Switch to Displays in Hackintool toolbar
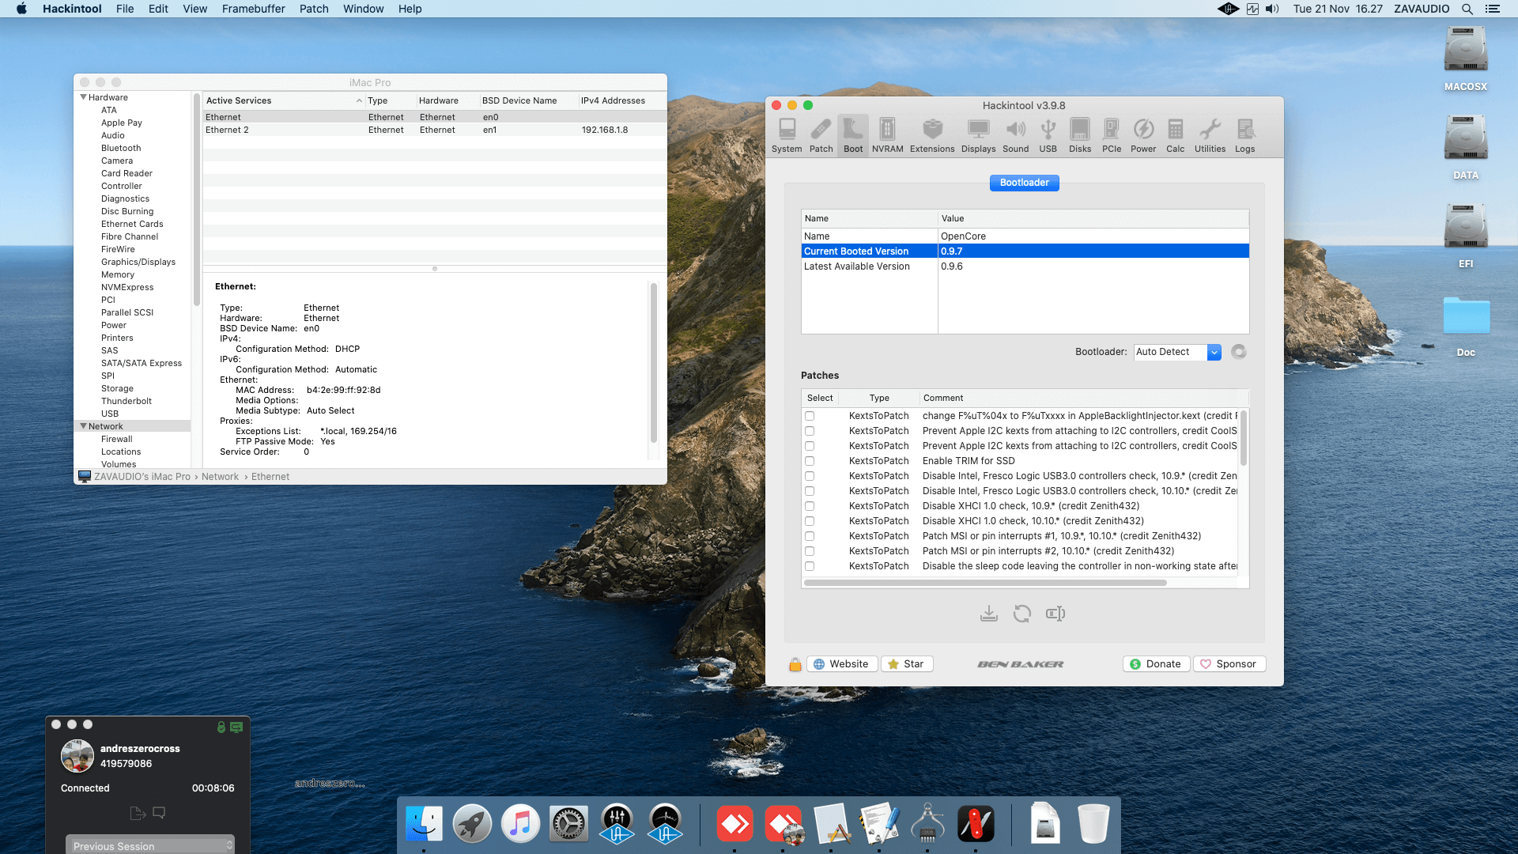The width and height of the screenshot is (1518, 854). coord(978,135)
